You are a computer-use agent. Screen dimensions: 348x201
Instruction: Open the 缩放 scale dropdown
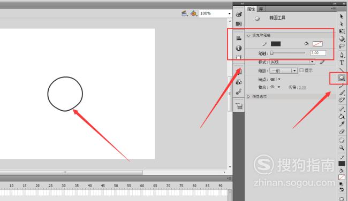click(283, 71)
